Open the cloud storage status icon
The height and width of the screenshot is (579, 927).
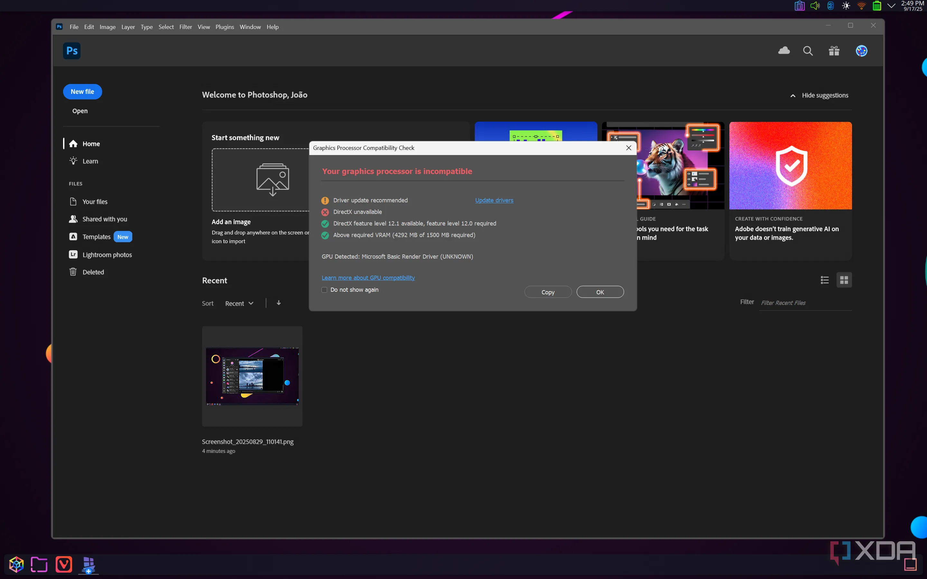(784, 51)
